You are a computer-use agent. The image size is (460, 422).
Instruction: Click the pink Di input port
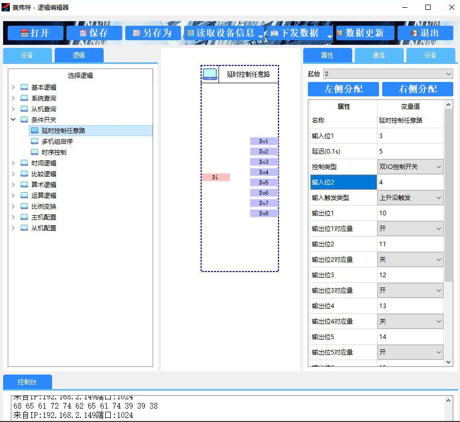point(215,177)
